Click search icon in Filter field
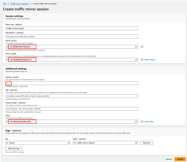This screenshot has height=162, width=187. (x=7, y=121)
